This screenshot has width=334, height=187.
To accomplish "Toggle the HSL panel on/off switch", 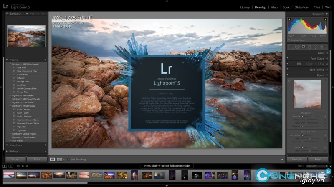I will click(x=287, y=63).
